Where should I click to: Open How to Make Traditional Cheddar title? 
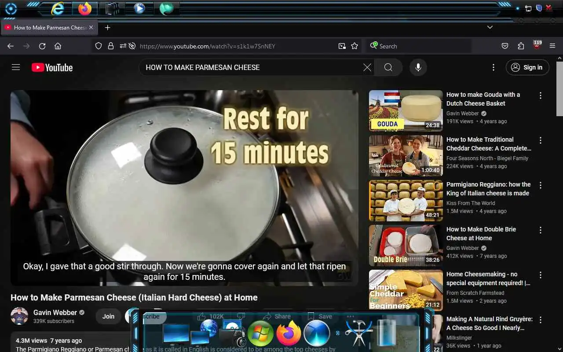[x=489, y=144]
